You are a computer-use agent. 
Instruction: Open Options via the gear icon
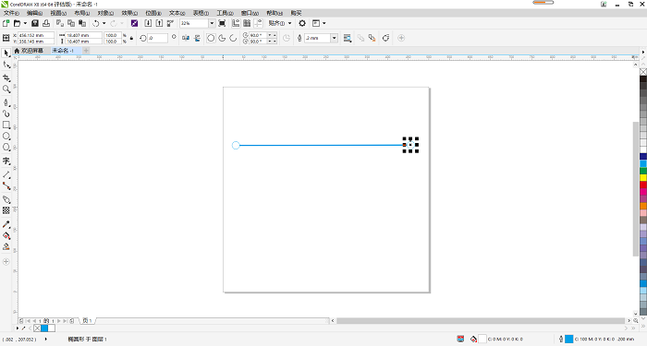tap(302, 23)
